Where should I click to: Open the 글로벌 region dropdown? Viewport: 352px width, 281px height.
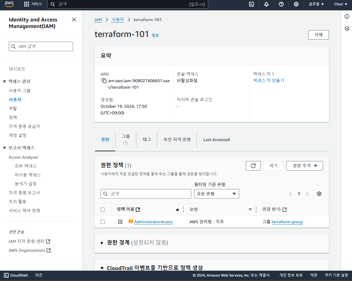316,4
